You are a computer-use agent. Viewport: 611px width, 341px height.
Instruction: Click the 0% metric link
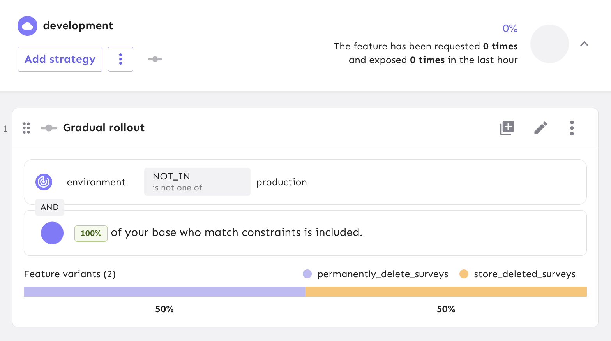[x=510, y=28]
